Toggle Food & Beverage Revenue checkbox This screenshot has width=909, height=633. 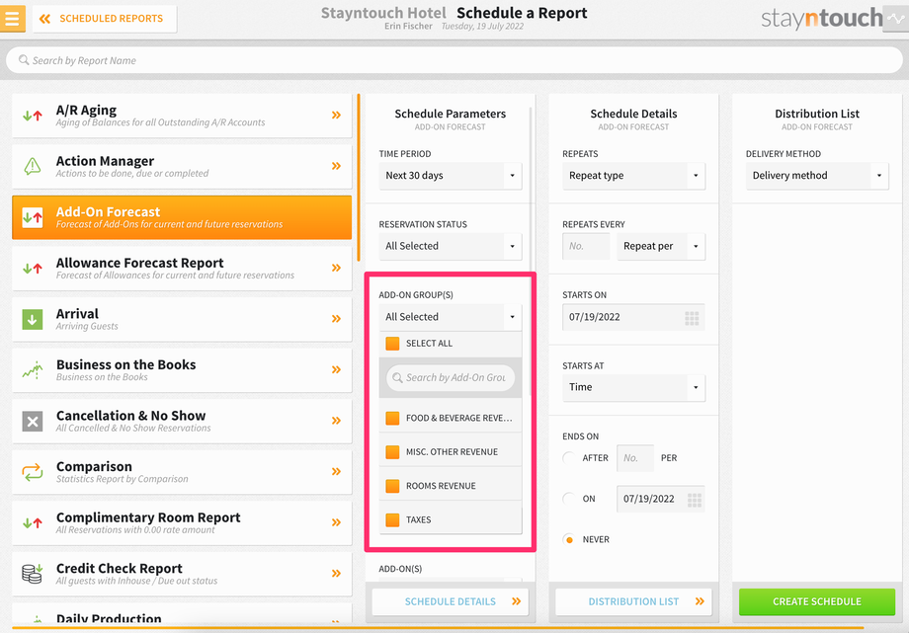[392, 418]
